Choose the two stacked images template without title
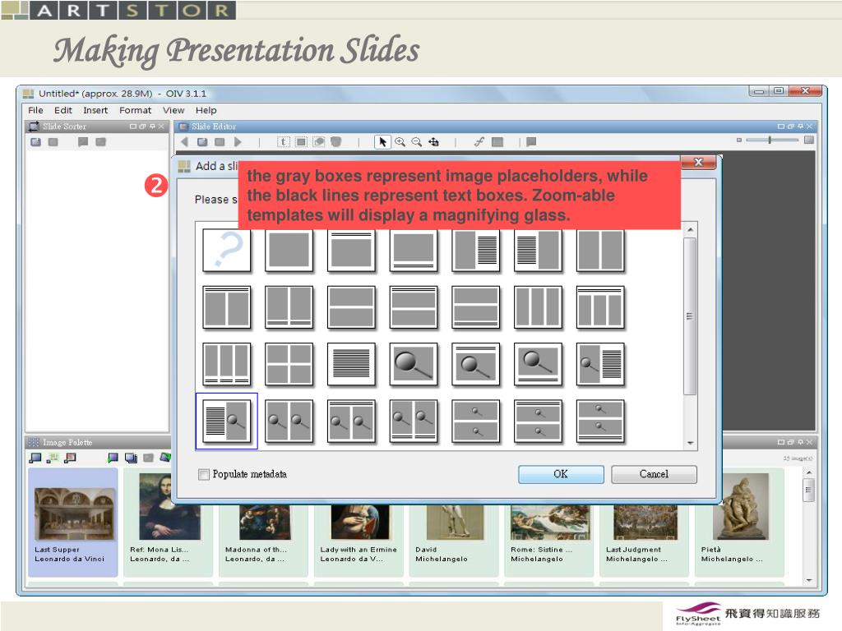Image resolution: width=842 pixels, height=631 pixels. [x=351, y=307]
